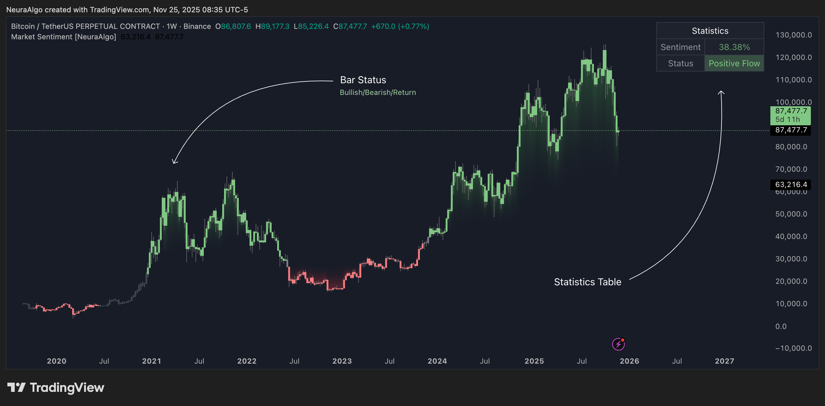825x406 pixels.
Task: Click the 2027 label on time axis
Action: coord(724,361)
